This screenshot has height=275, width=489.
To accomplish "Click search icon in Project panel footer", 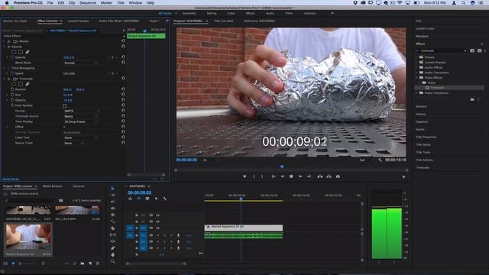I will click(x=75, y=264).
